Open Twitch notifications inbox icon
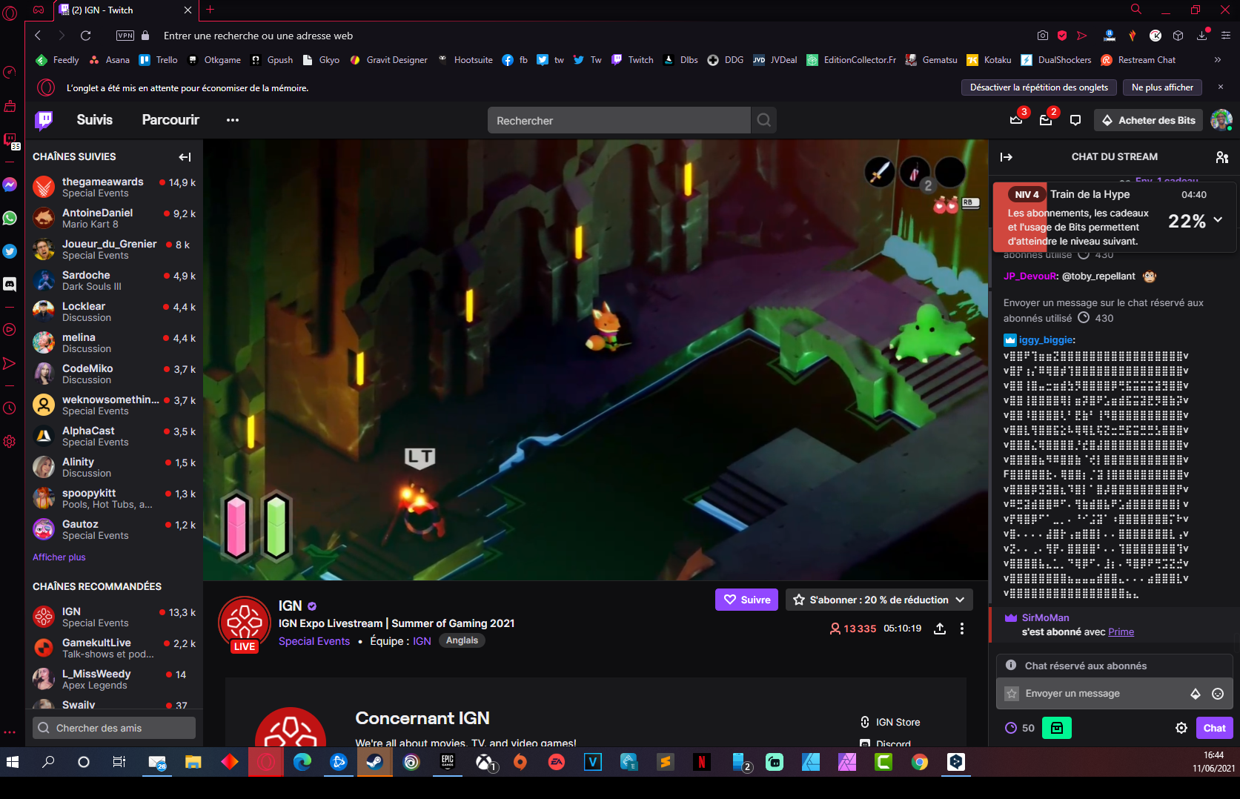Image resolution: width=1240 pixels, height=799 pixels. coord(1046,120)
